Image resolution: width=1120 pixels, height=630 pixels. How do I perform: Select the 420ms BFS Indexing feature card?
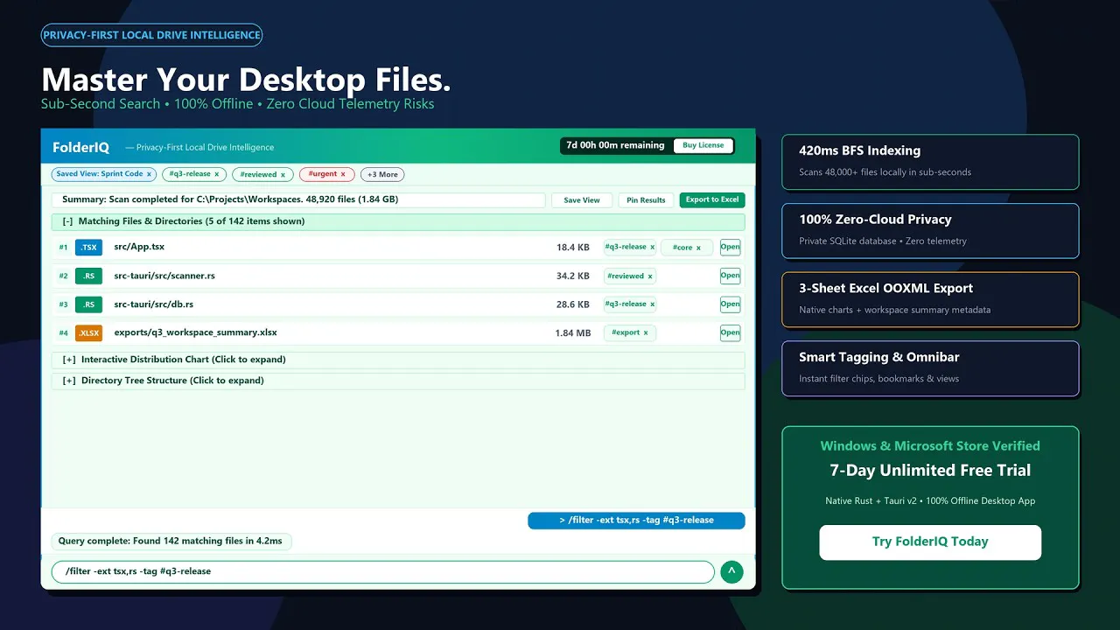tap(930, 162)
